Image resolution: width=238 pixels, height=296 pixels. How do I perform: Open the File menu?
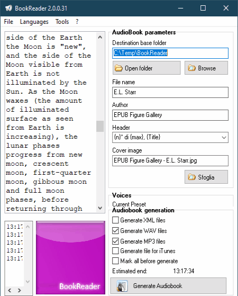pos(8,22)
